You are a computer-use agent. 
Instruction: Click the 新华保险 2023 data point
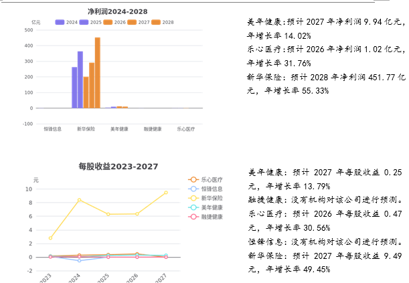(x=50, y=238)
